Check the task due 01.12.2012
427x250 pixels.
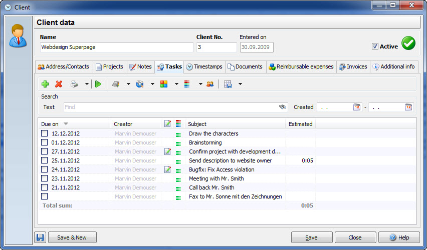click(45, 142)
